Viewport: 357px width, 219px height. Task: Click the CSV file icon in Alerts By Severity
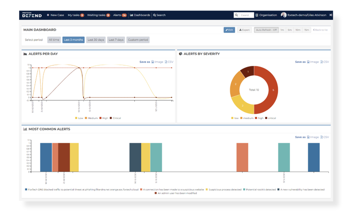322,62
